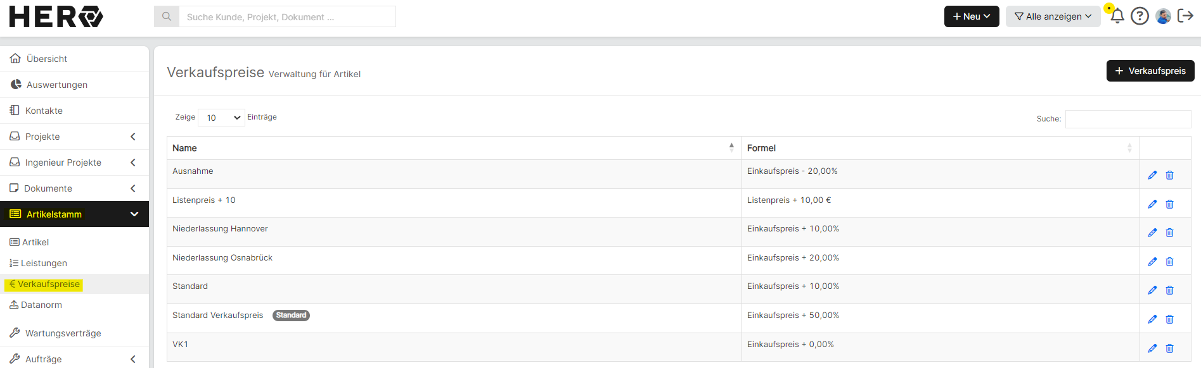Sort table by Formel column
Image resolution: width=1201 pixels, height=368 pixels.
click(x=941, y=148)
